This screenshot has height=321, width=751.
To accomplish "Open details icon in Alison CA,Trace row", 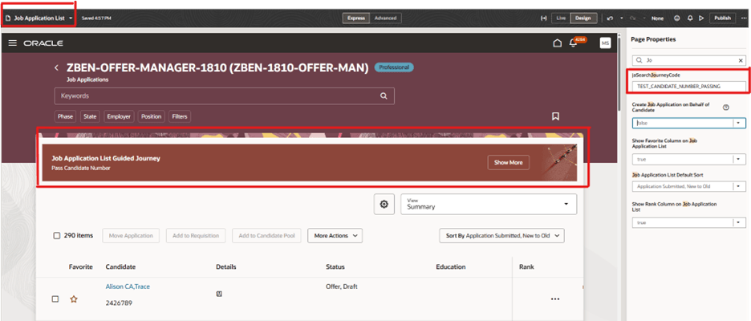I will pyautogui.click(x=219, y=294).
